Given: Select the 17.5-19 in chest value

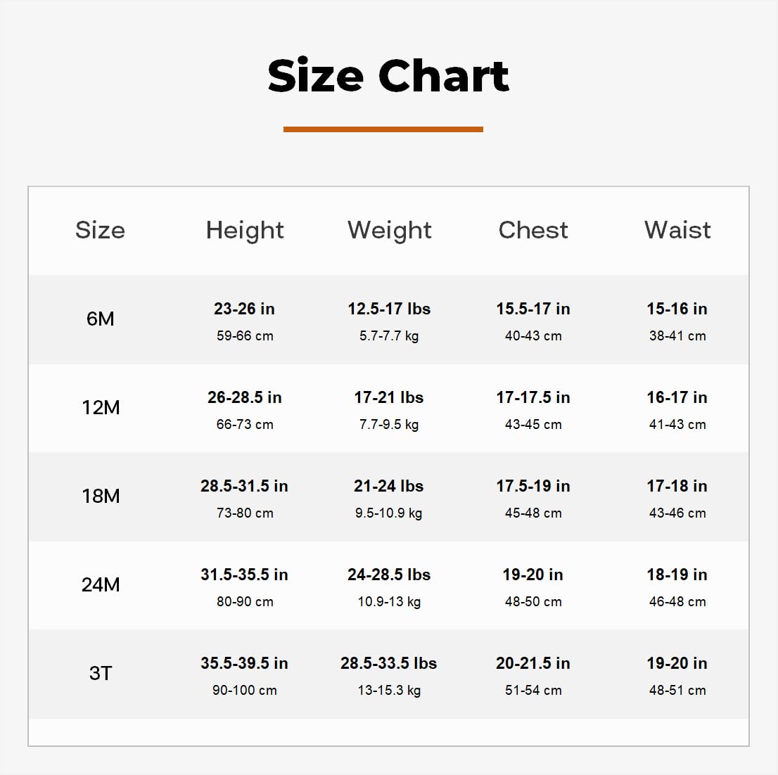Looking at the screenshot, I should tap(533, 486).
